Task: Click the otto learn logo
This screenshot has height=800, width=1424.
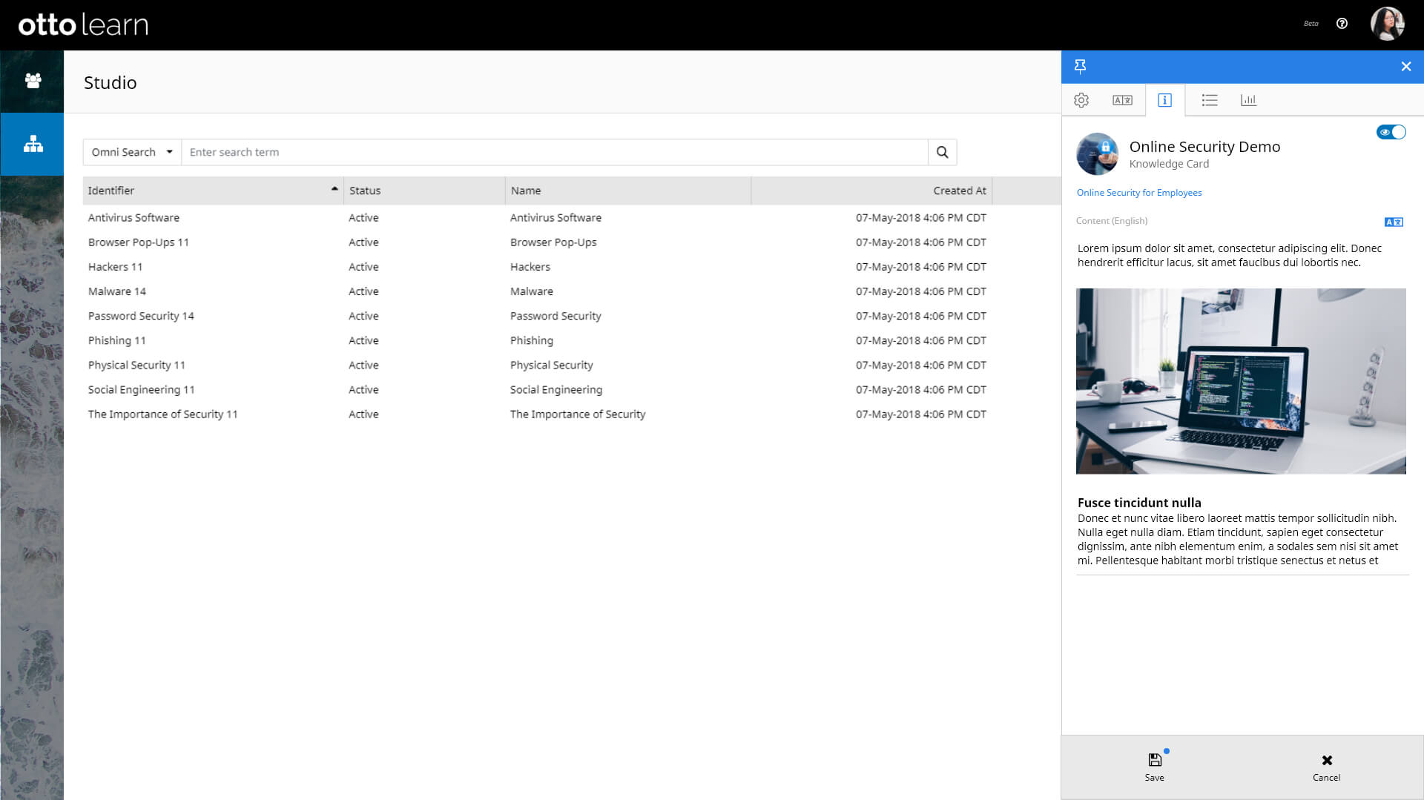Action: click(83, 24)
